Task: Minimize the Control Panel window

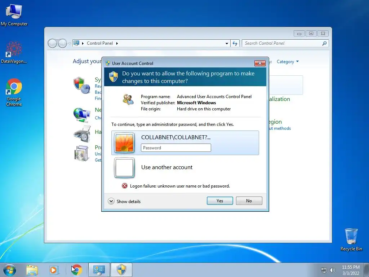Action: [299, 34]
